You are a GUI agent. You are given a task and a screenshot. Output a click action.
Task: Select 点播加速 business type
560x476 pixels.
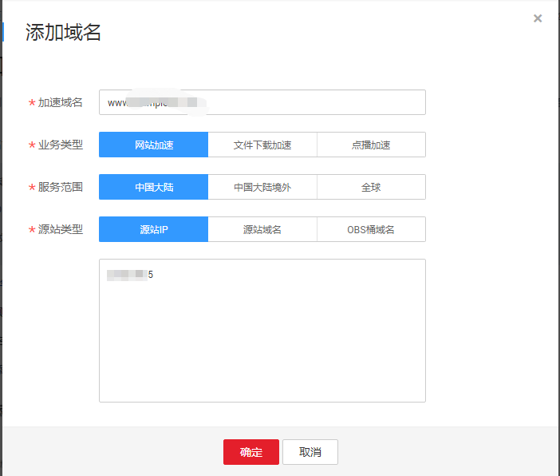click(x=371, y=145)
